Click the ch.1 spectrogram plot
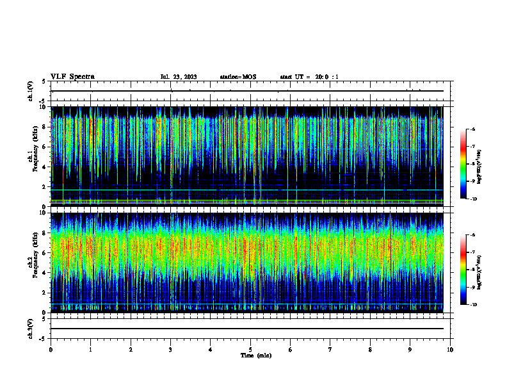The image size is (507, 392). pyautogui.click(x=247, y=156)
